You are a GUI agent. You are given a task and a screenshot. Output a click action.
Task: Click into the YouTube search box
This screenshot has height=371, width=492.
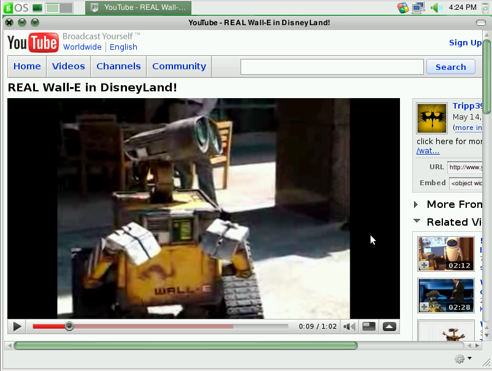(x=331, y=67)
